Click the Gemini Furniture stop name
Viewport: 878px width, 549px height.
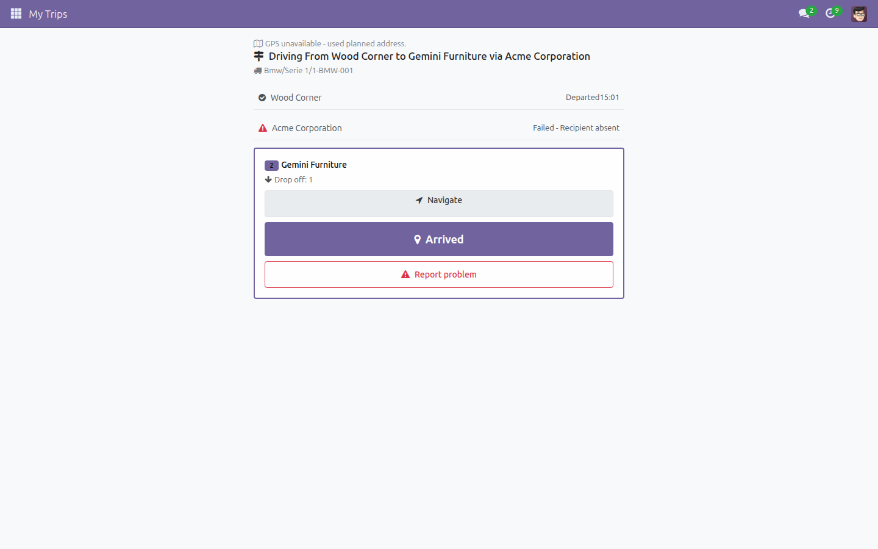tap(314, 165)
